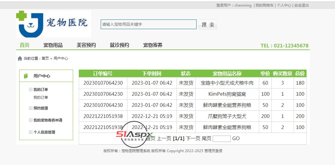Expand the 我的宠物寄养申请 tree node
This screenshot has height=165, width=335.
coord(31,120)
